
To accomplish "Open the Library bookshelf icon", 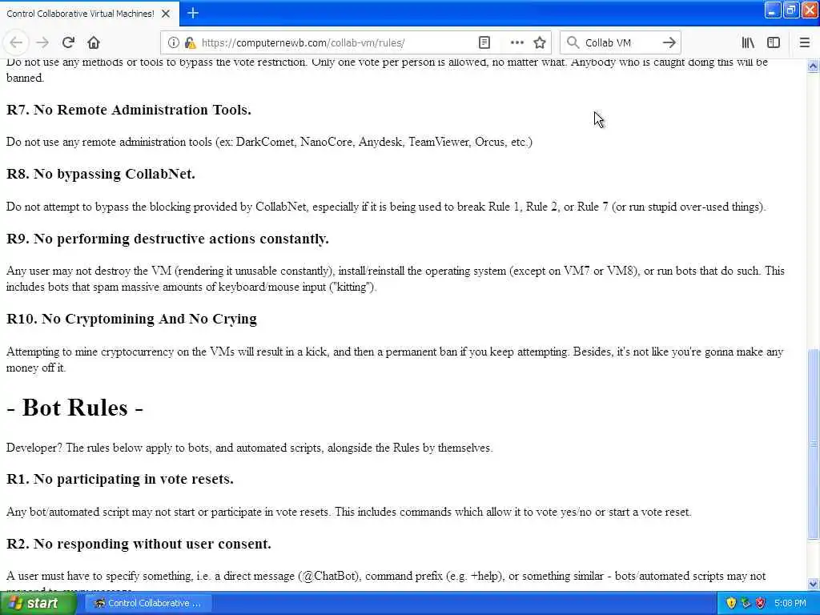I will 748,43.
